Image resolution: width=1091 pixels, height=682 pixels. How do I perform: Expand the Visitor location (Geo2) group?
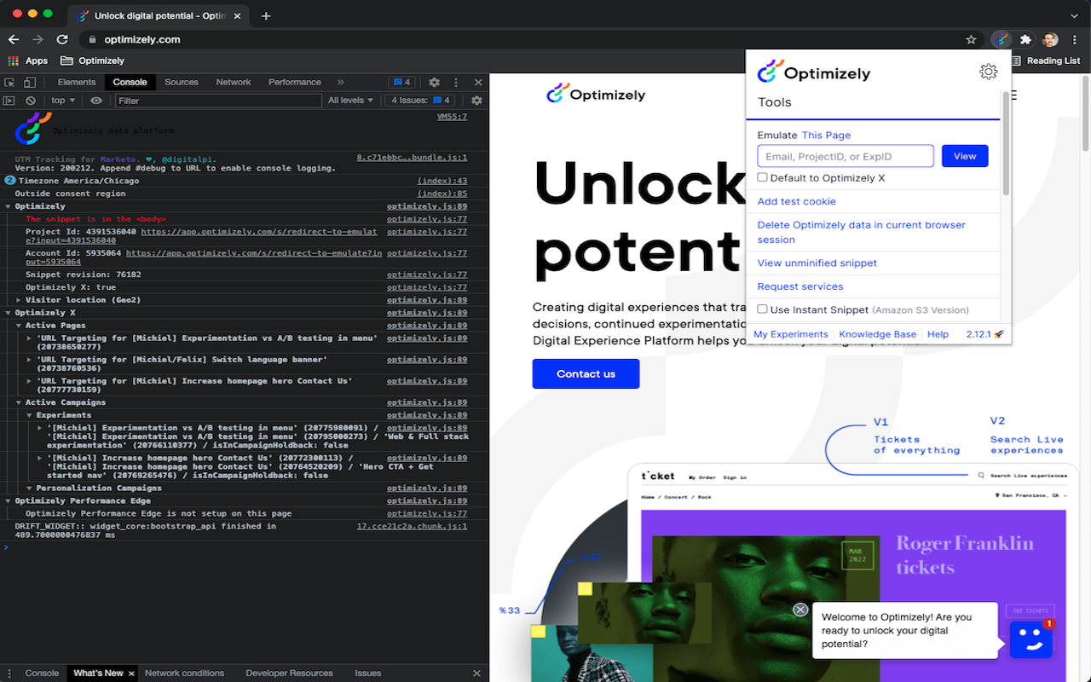click(19, 300)
